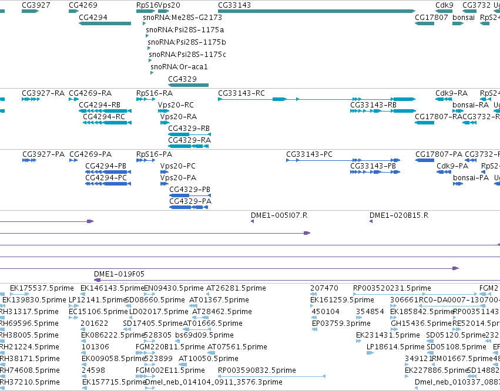Image resolution: width=500 pixels, height=391 pixels.
Task: Click the RpS16 gene label
Action: coord(147,5)
